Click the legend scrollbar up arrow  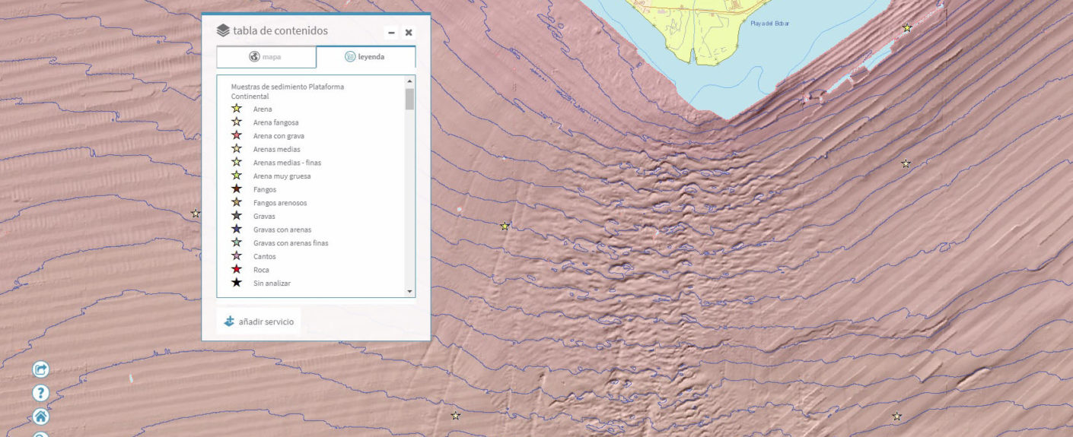coord(409,81)
